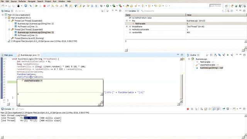
Task: Click the Open Type toolbar icon
Action: tap(127, 6)
